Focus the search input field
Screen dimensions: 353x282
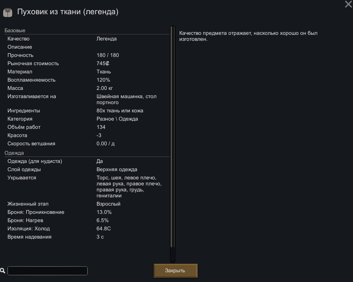coord(48,270)
